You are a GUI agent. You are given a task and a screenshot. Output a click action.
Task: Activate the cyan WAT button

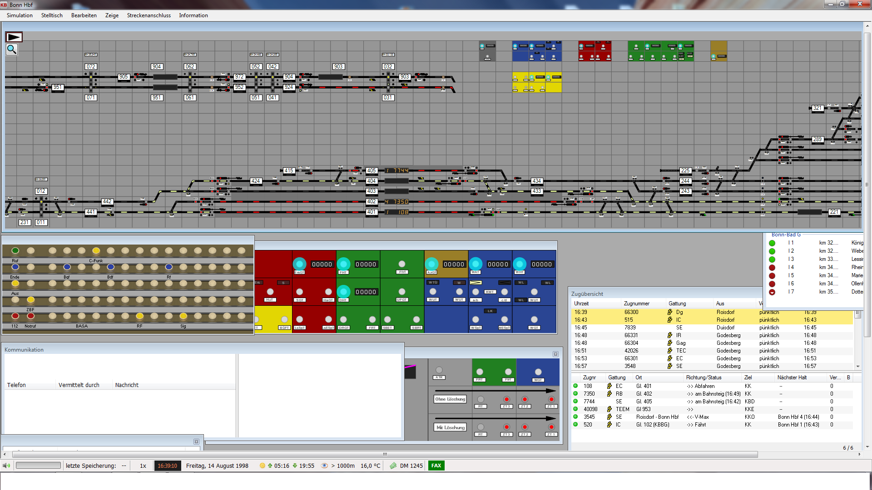coord(476,264)
